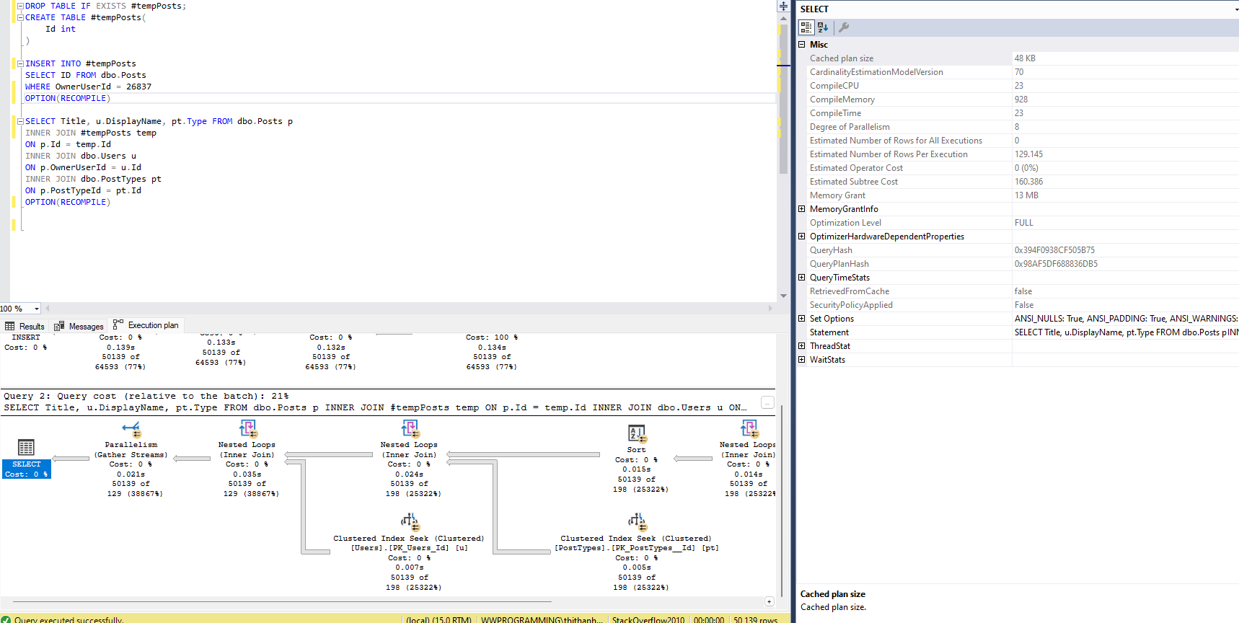
Task: Collapse the Misc properties category
Action: coord(801,45)
